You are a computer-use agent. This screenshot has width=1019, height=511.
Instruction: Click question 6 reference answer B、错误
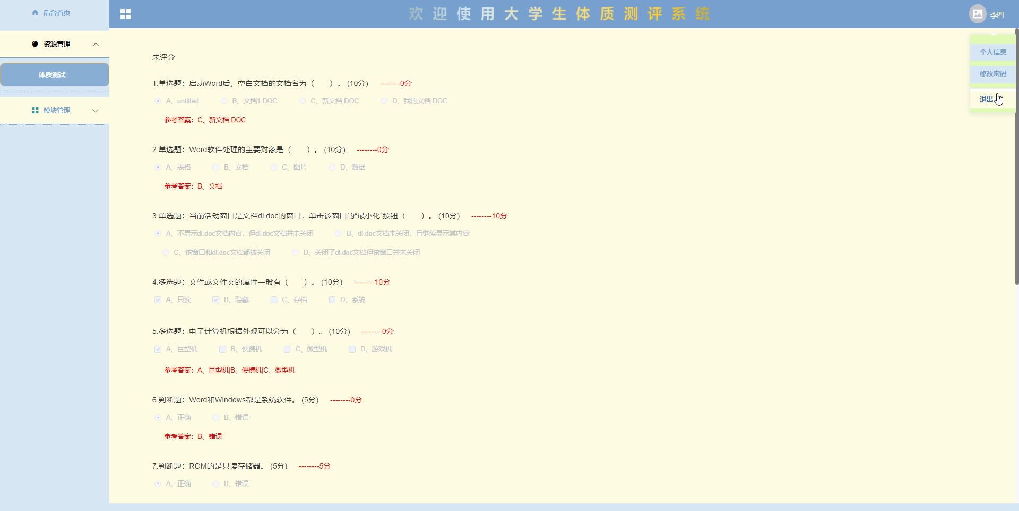(x=193, y=436)
